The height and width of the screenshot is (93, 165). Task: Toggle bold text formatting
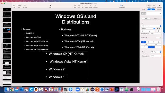(x=143, y=31)
